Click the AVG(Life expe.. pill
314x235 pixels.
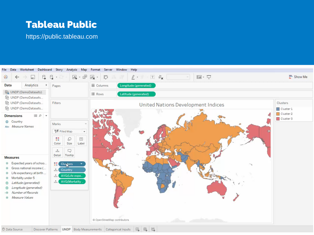(72, 176)
